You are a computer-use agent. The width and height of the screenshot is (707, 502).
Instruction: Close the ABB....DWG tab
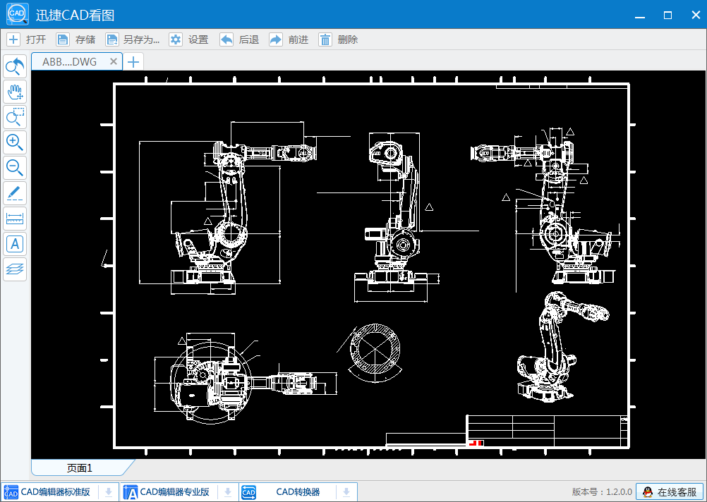point(114,62)
